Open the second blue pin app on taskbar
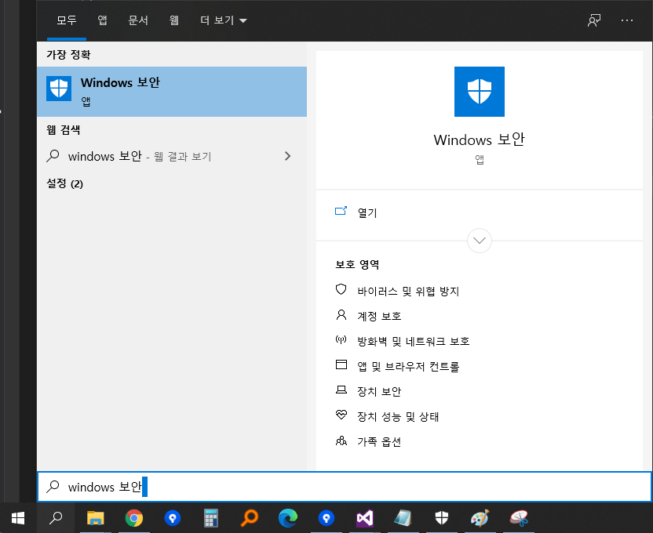This screenshot has height=533, width=653. pyautogui.click(x=326, y=518)
